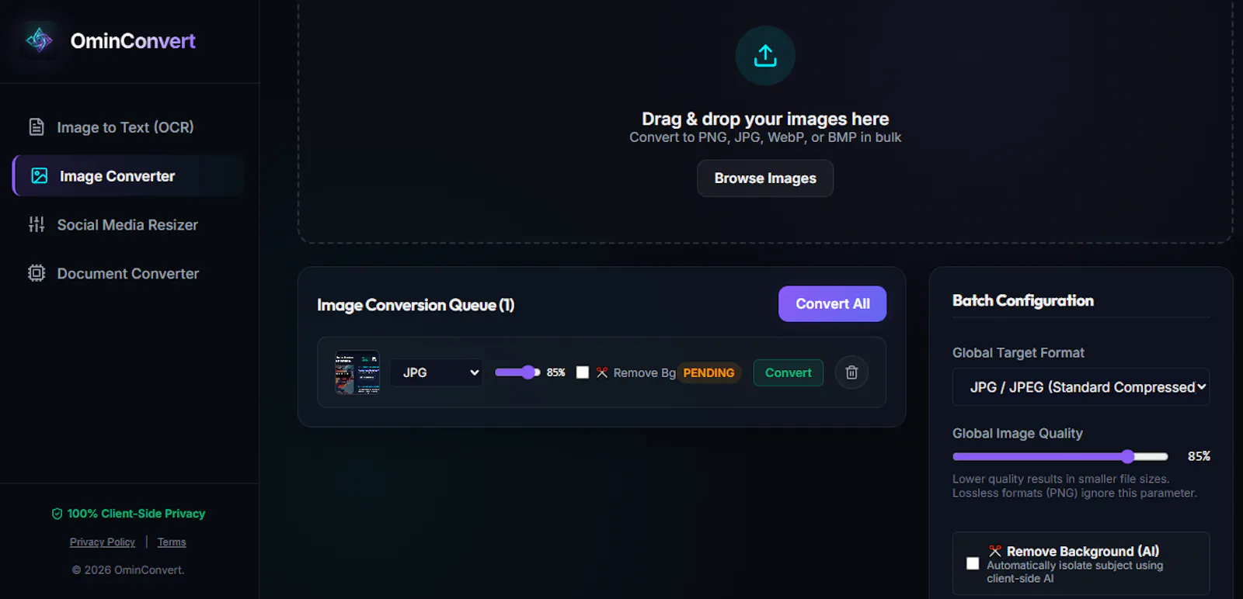This screenshot has width=1243, height=599.
Task: Click the shield icon beside Client-Side Privacy
Action: tap(57, 514)
